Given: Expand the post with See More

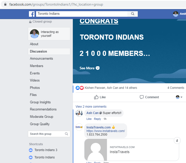Looking at the screenshot, I should (x=89, y=68).
